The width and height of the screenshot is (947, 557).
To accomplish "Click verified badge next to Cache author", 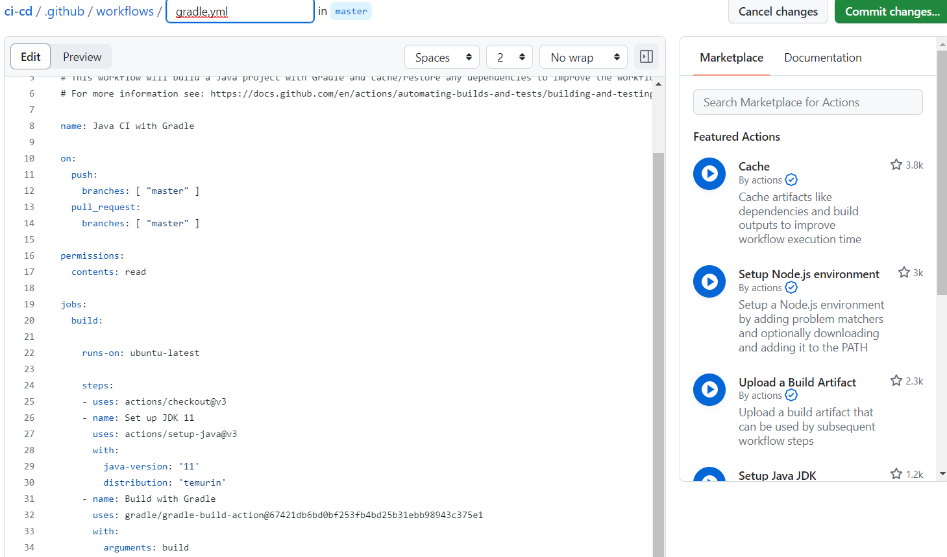I will coord(791,180).
